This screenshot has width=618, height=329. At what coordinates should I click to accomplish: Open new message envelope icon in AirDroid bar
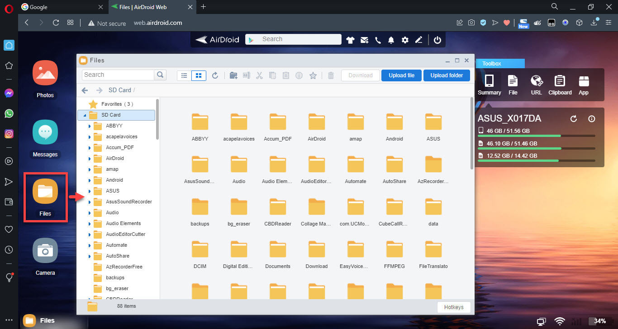tap(364, 40)
